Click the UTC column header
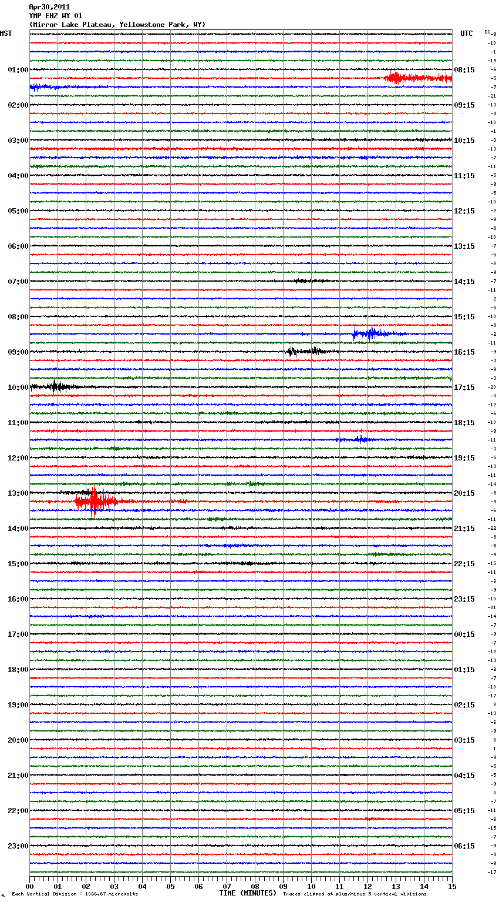Viewport: 499px width, 902px height. pyautogui.click(x=467, y=34)
